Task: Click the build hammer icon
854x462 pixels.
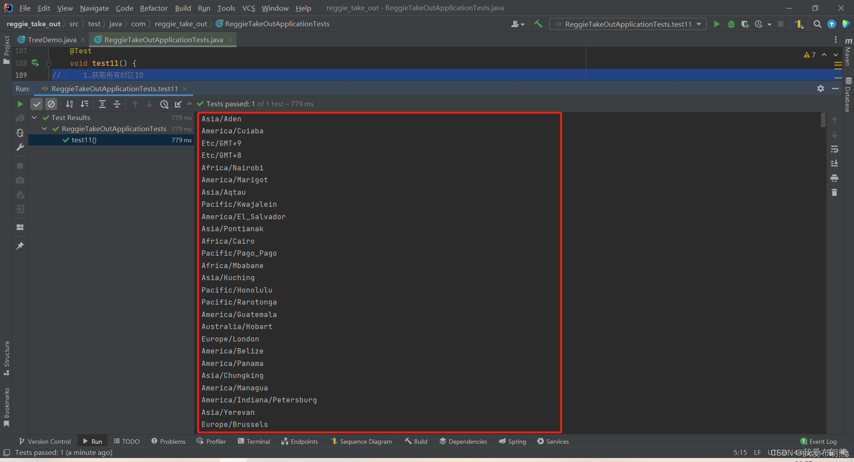Action: [538, 24]
